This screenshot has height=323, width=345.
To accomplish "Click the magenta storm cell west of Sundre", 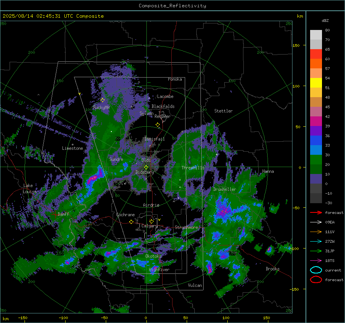I will [94, 178].
